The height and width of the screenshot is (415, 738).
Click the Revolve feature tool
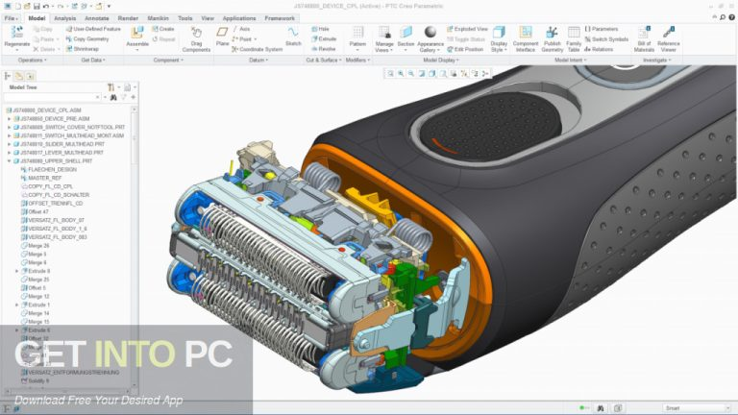point(323,49)
